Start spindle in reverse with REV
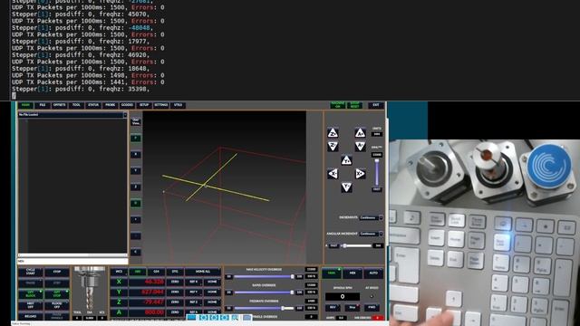Screen dimensions: 580x326 [333, 307]
